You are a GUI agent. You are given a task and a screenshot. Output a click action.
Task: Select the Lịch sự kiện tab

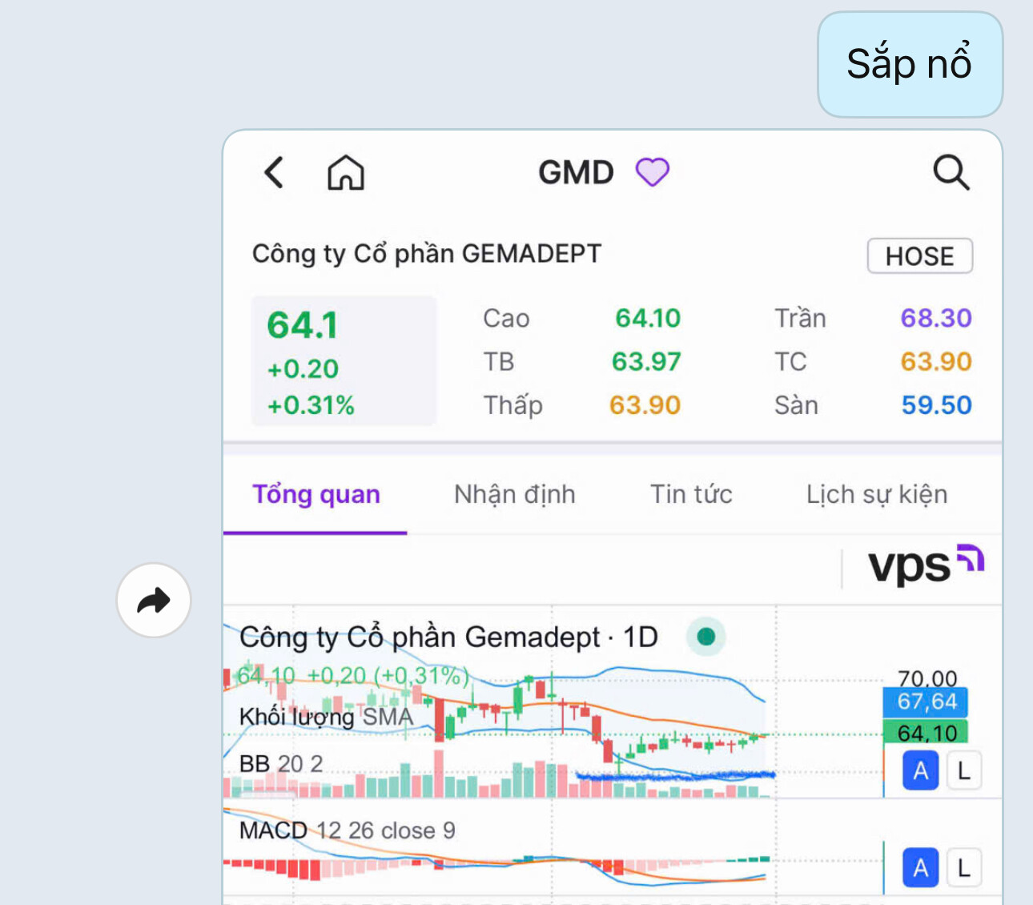click(876, 494)
